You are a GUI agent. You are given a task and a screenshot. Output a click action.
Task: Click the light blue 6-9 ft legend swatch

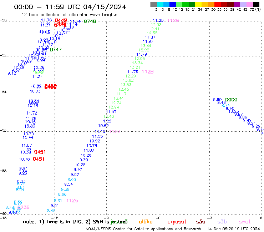pos(167,4)
